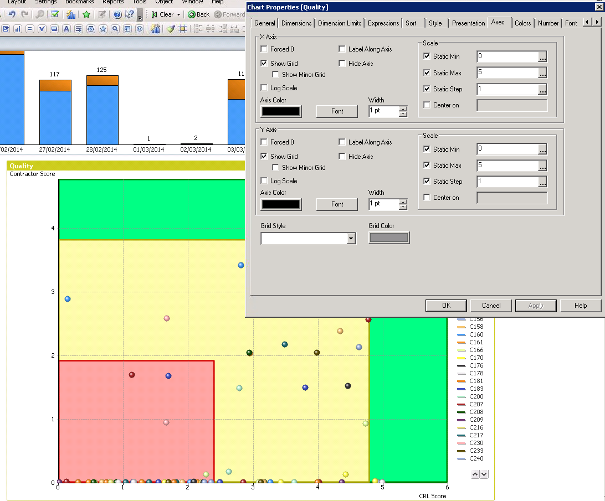Click the create text object icon
The width and height of the screenshot is (605, 501).
[x=66, y=29]
